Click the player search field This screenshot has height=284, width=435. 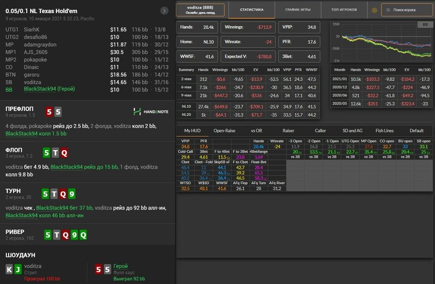click(406, 10)
